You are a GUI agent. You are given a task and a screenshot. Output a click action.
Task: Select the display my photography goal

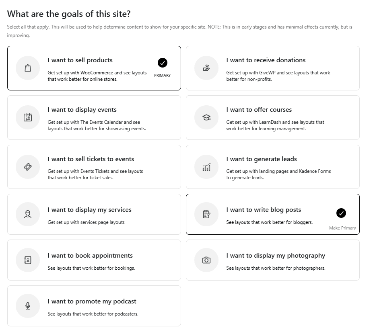tap(272, 260)
